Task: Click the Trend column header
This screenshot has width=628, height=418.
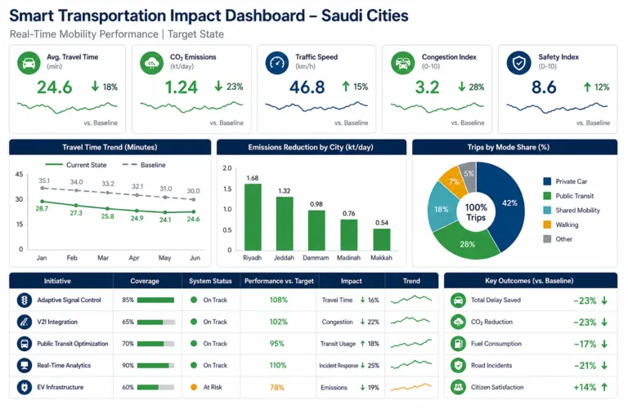Action: (x=411, y=281)
